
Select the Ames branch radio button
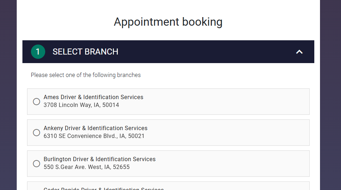pyautogui.click(x=37, y=102)
